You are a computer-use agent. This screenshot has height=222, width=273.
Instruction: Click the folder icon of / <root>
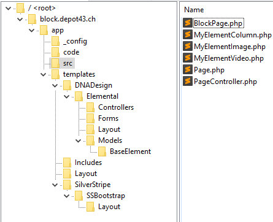point(21,8)
